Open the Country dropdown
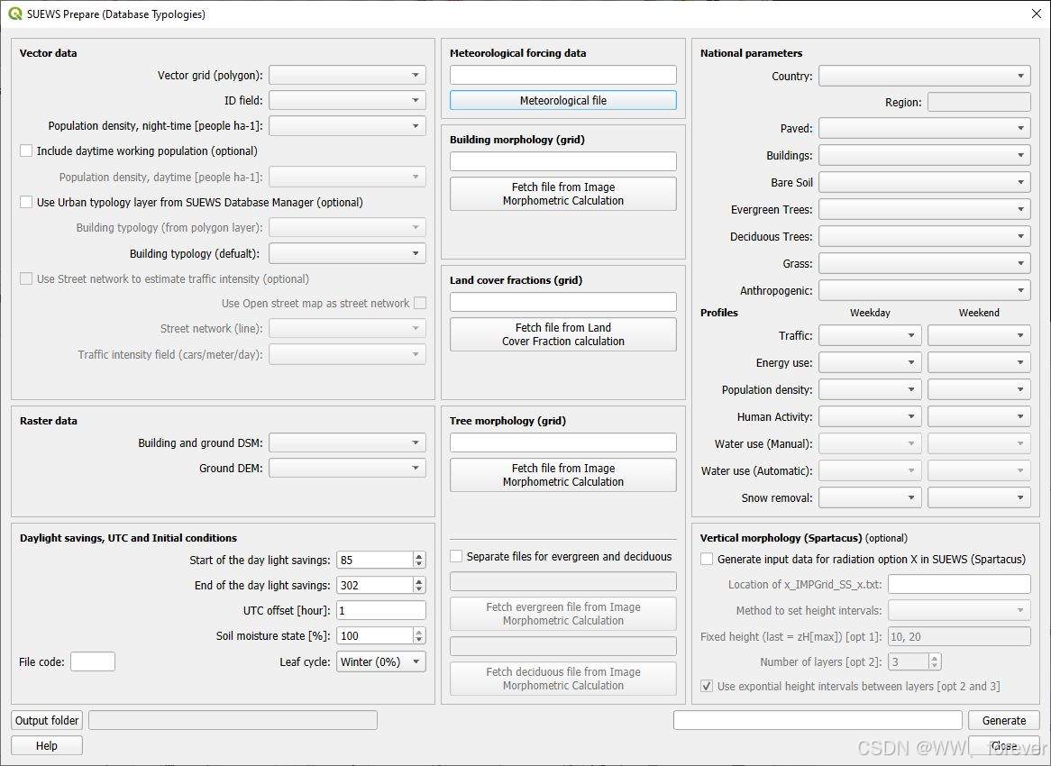The image size is (1051, 766). click(x=924, y=76)
